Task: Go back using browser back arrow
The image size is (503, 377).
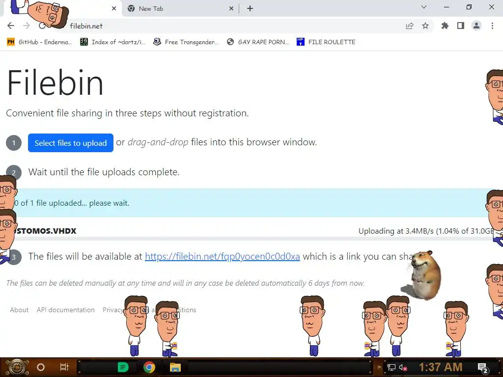Action: [x=11, y=26]
